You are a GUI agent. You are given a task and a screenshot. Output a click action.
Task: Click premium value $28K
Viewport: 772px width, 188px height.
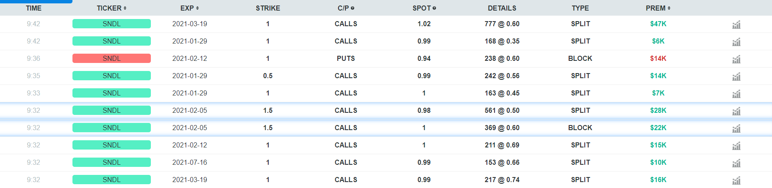click(x=658, y=110)
